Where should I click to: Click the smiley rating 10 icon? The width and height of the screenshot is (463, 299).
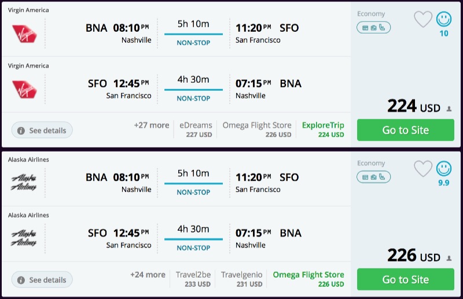[x=444, y=20]
